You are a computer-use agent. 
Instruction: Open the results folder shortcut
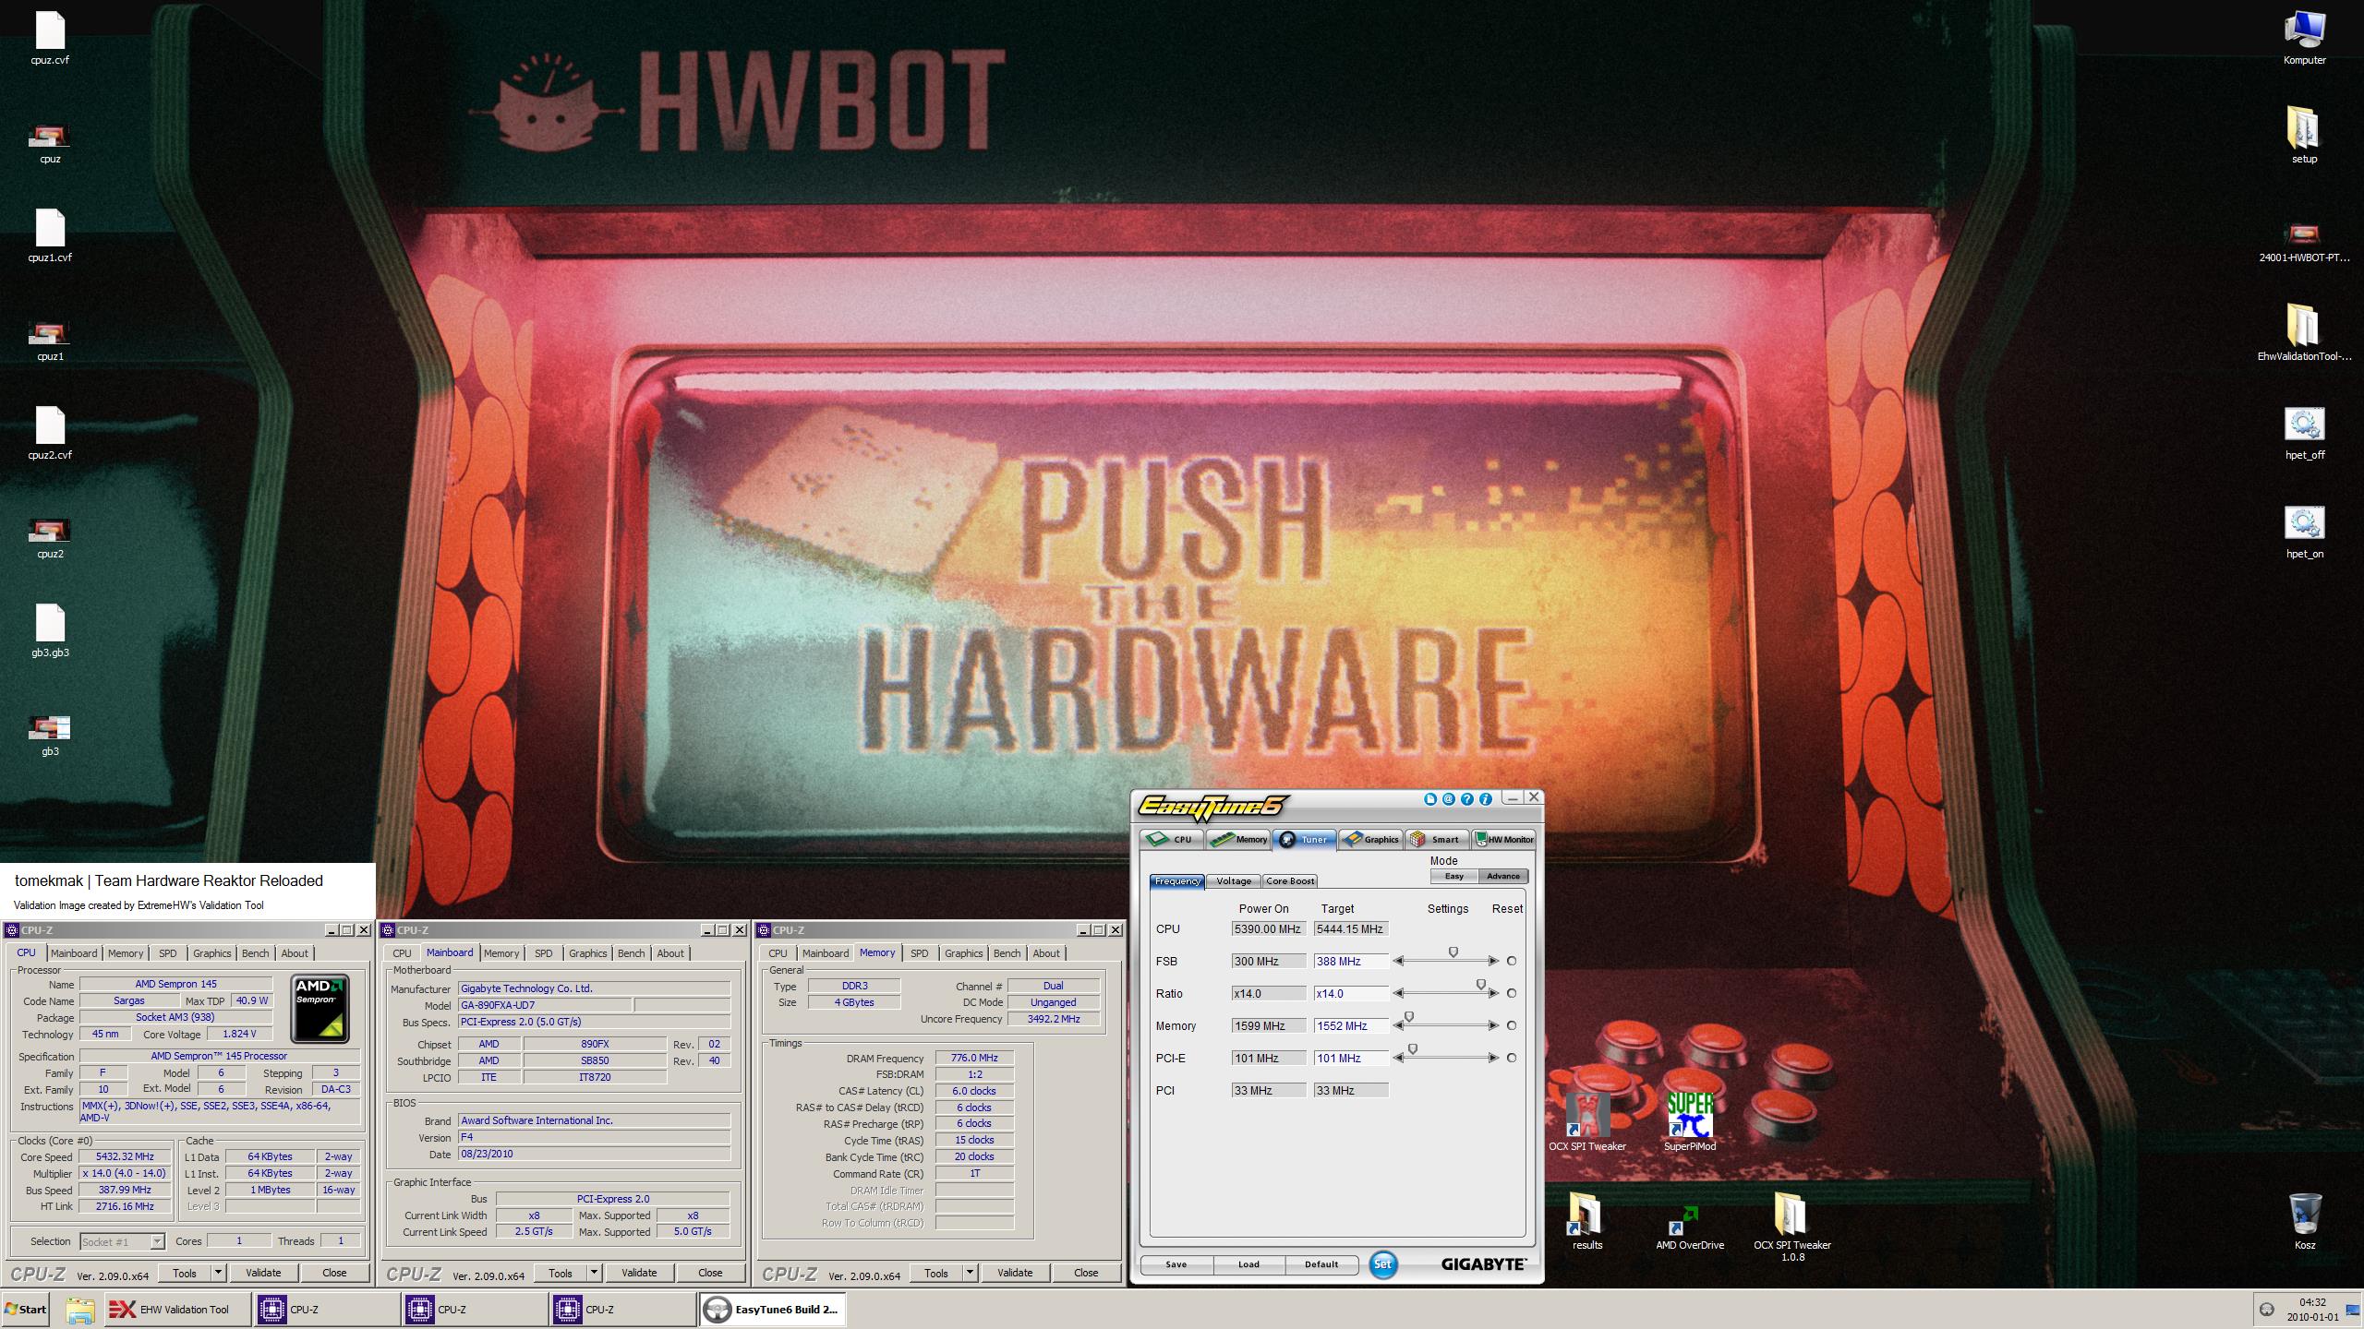pos(1587,1222)
